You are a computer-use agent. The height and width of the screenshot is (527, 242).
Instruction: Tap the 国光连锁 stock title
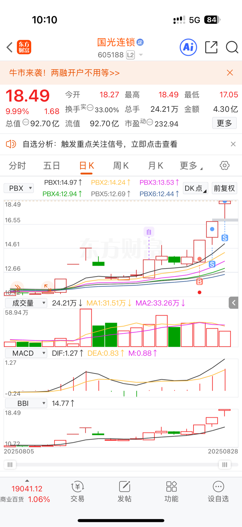click(116, 42)
